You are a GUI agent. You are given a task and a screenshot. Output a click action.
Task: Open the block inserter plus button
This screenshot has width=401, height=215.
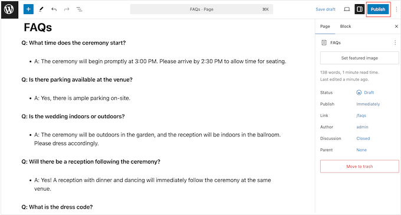28,9
